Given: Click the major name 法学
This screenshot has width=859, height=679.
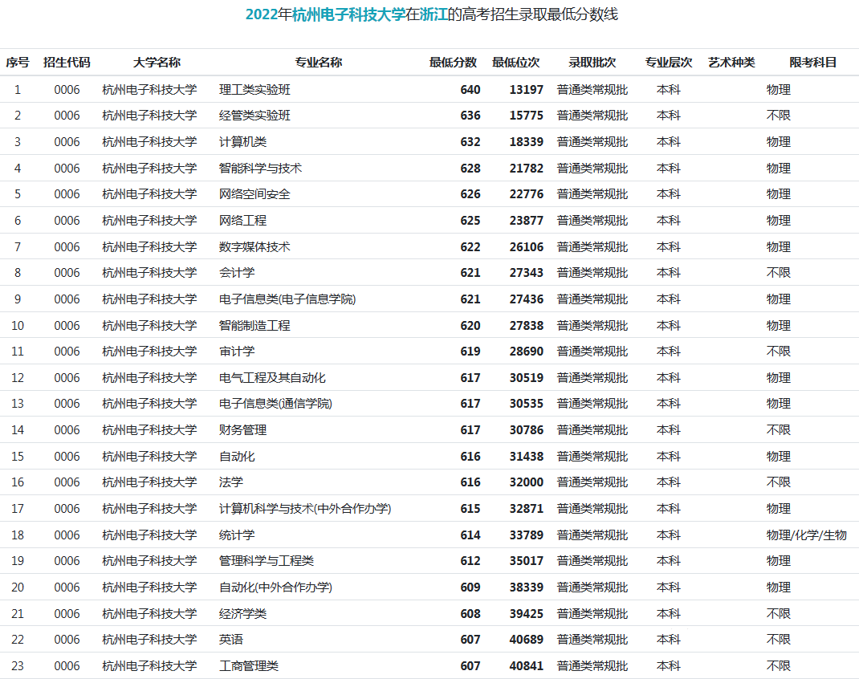Looking at the screenshot, I should point(231,482).
